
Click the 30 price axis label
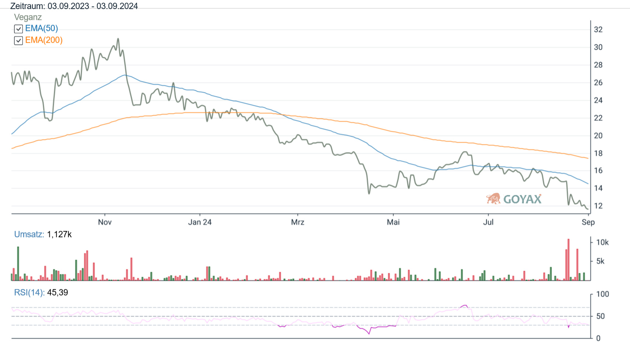pos(598,47)
